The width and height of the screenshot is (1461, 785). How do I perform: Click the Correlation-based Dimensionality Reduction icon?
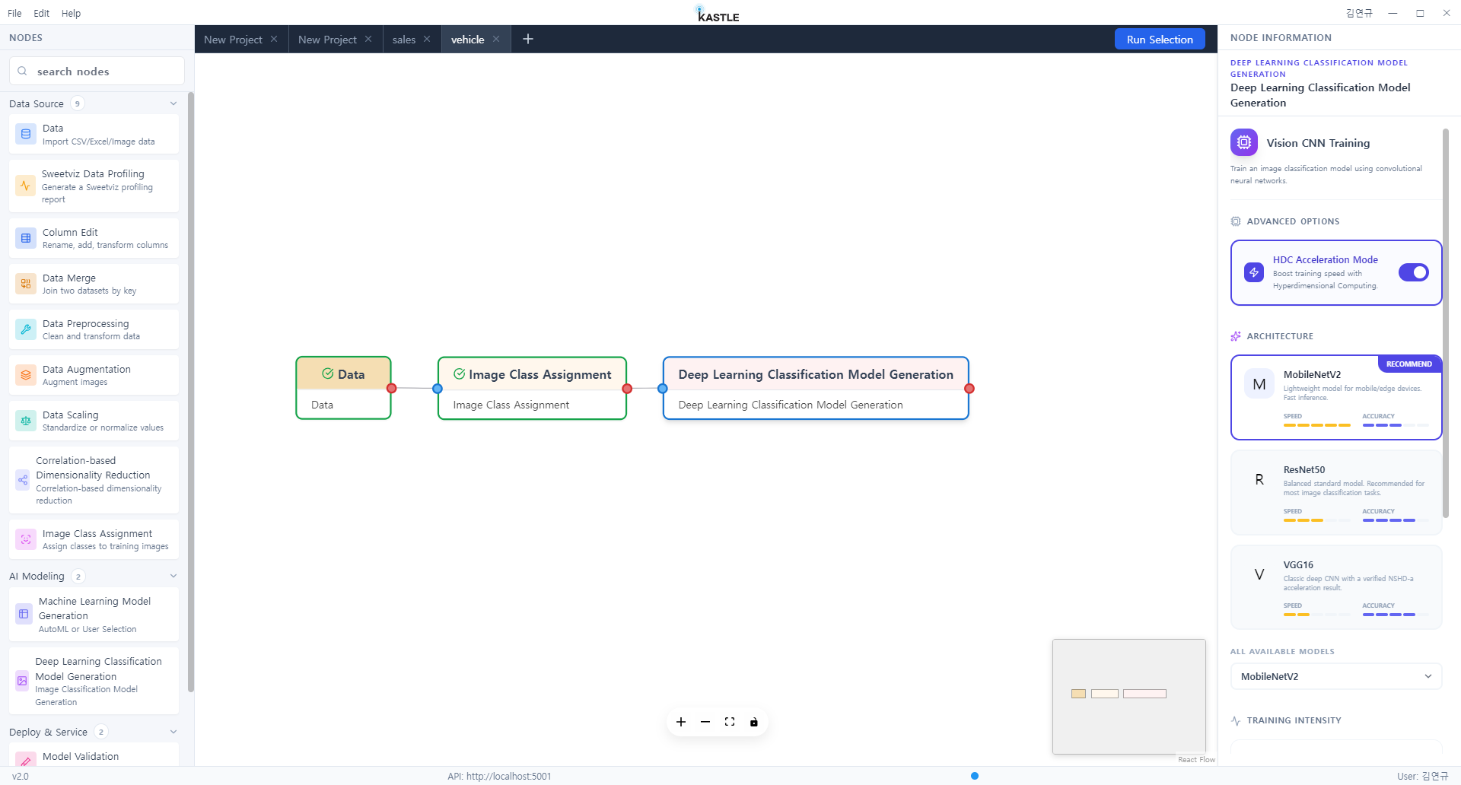(x=23, y=480)
